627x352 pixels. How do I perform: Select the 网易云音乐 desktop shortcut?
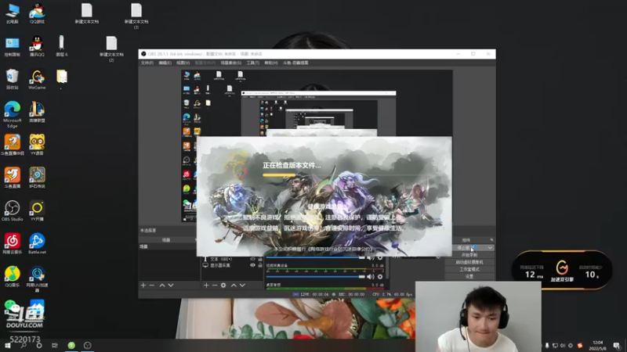pos(12,243)
